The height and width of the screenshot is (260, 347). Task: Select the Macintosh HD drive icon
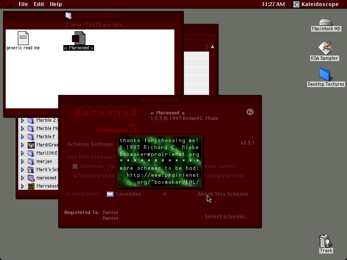[326, 23]
